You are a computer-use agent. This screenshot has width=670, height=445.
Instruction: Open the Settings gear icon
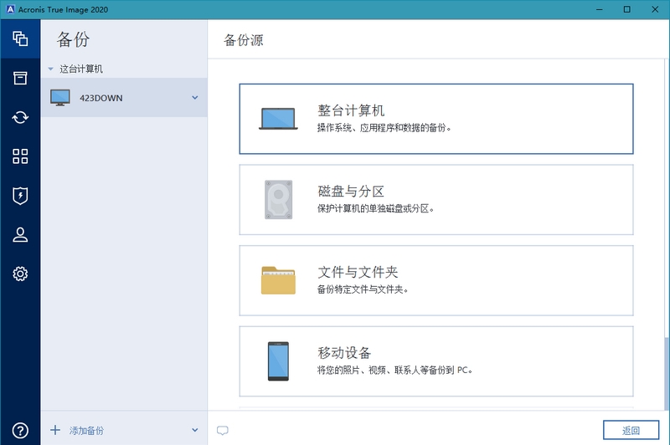[x=20, y=274]
